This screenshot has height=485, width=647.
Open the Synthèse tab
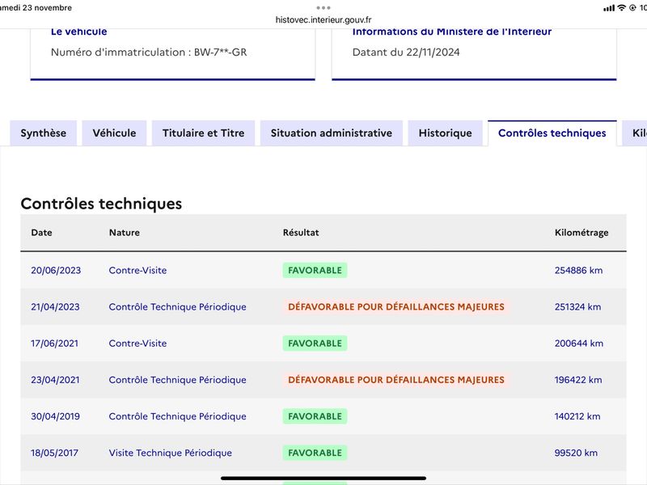click(x=44, y=133)
